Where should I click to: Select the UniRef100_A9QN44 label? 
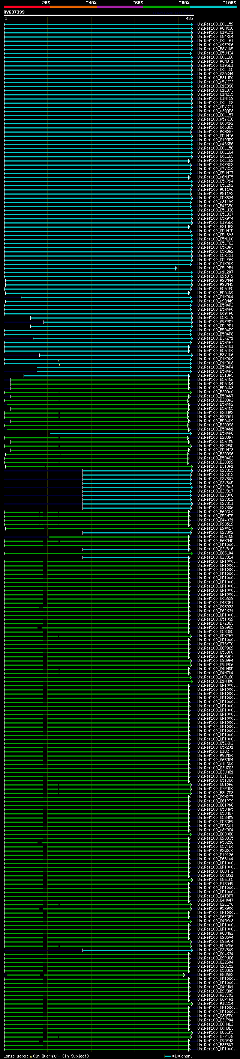point(215,280)
